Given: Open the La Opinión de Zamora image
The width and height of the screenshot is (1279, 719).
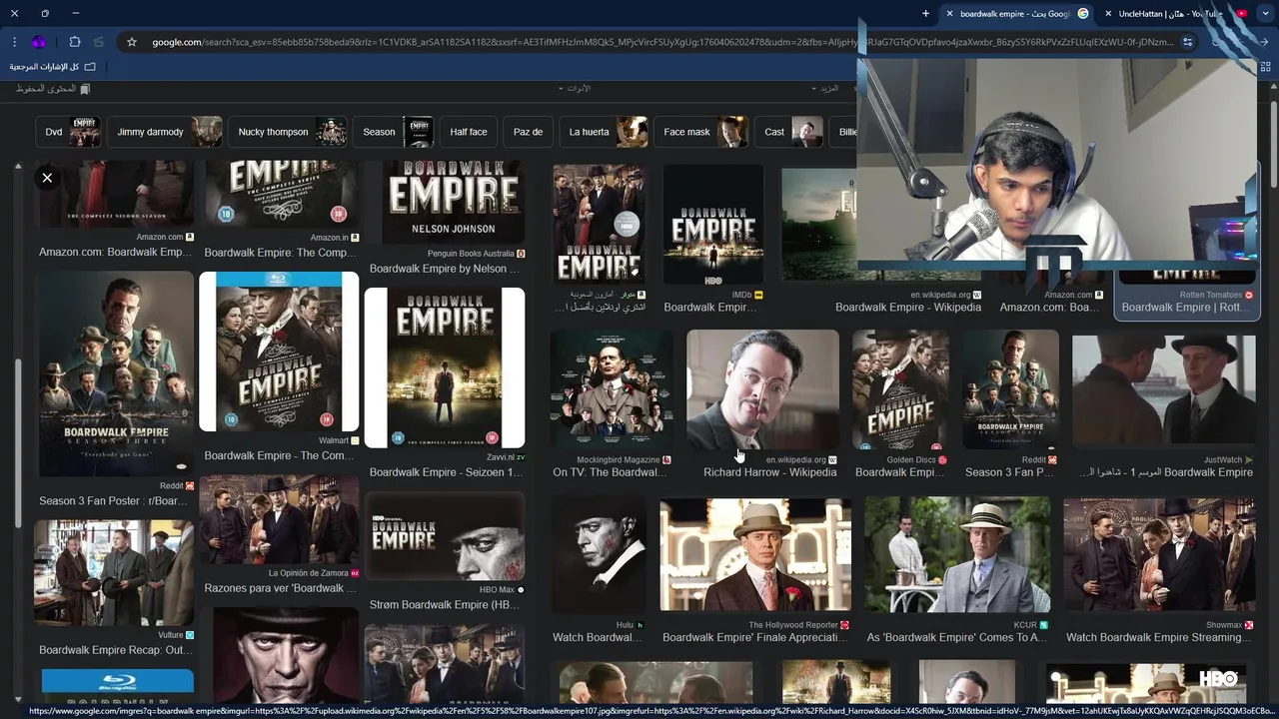Looking at the screenshot, I should pyautogui.click(x=279, y=519).
